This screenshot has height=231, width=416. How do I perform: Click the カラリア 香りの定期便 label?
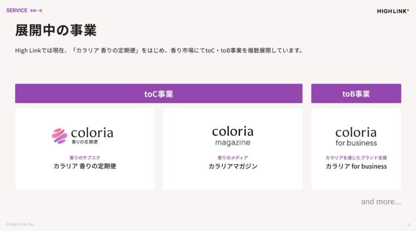click(x=84, y=166)
